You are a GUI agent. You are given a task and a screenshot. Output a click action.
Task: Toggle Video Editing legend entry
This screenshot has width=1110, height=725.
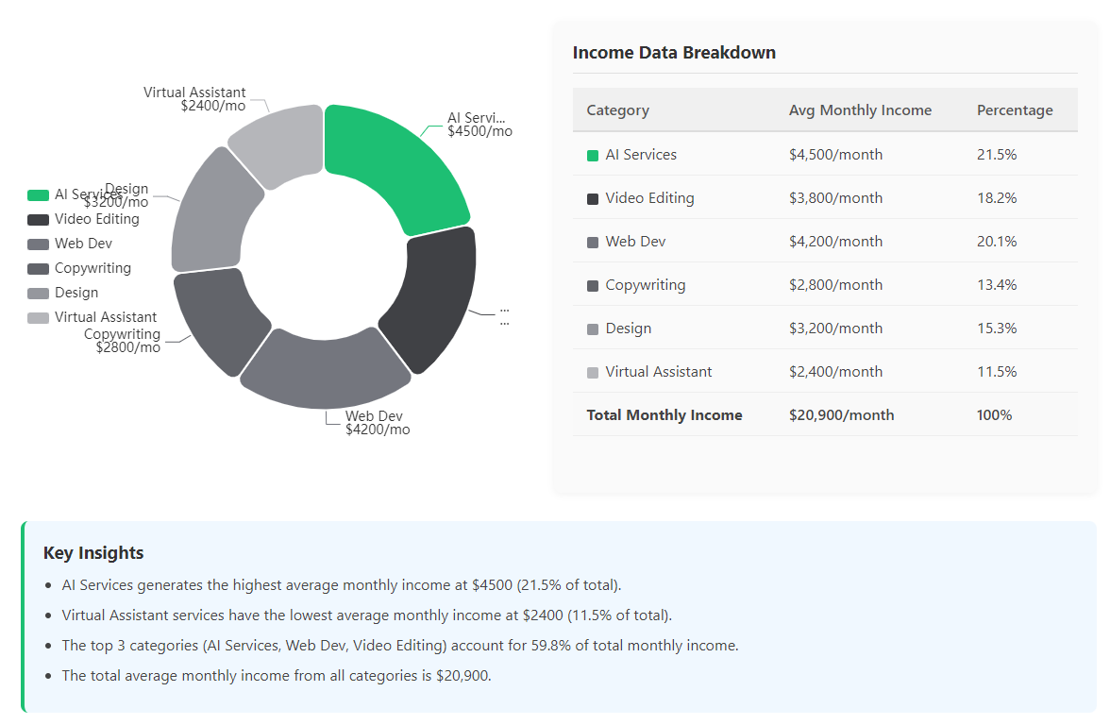[x=83, y=219]
